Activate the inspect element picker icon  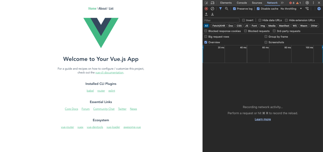click(206, 3)
